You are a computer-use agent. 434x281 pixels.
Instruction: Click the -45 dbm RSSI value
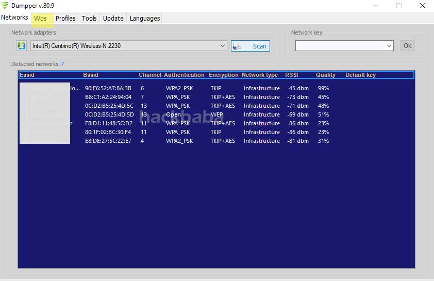(298, 88)
